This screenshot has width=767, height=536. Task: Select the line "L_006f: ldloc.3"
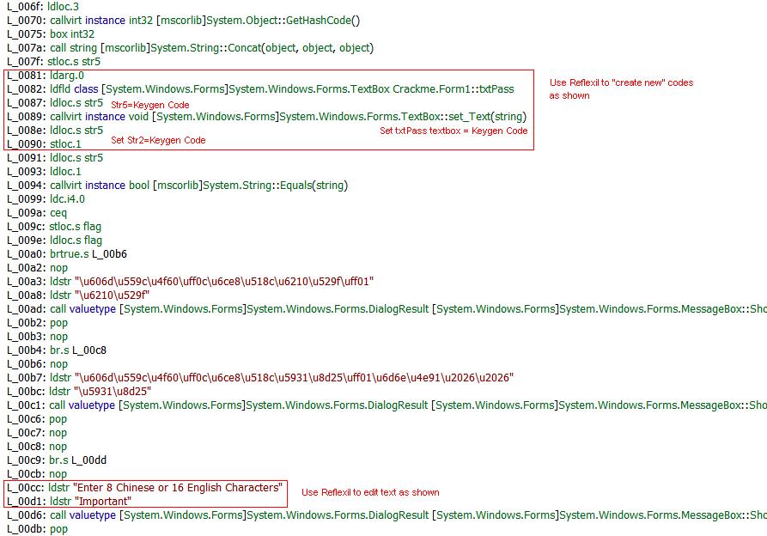[43, 7]
